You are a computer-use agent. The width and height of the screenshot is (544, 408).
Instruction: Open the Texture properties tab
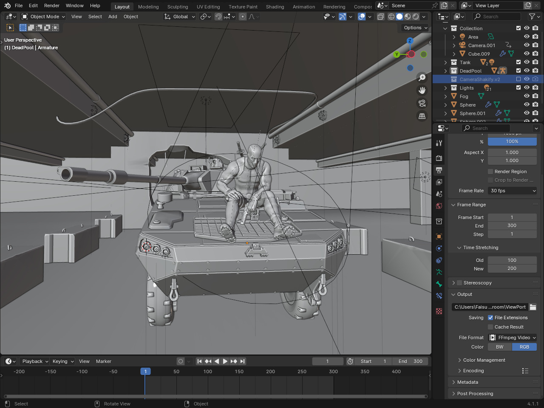tap(439, 311)
